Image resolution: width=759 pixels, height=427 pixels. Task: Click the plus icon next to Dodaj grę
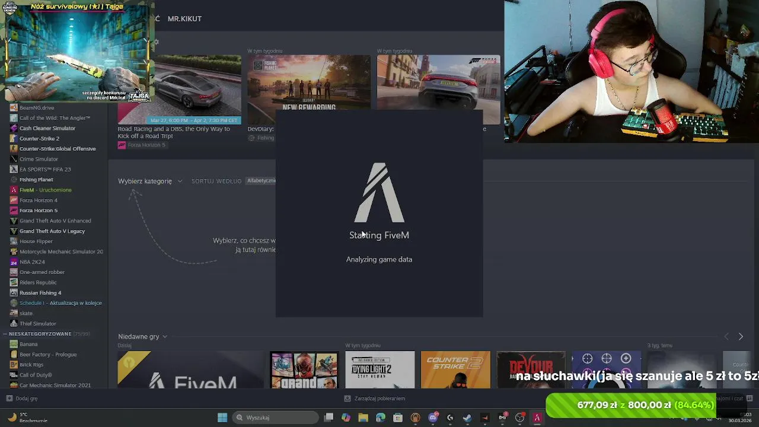[9, 399]
